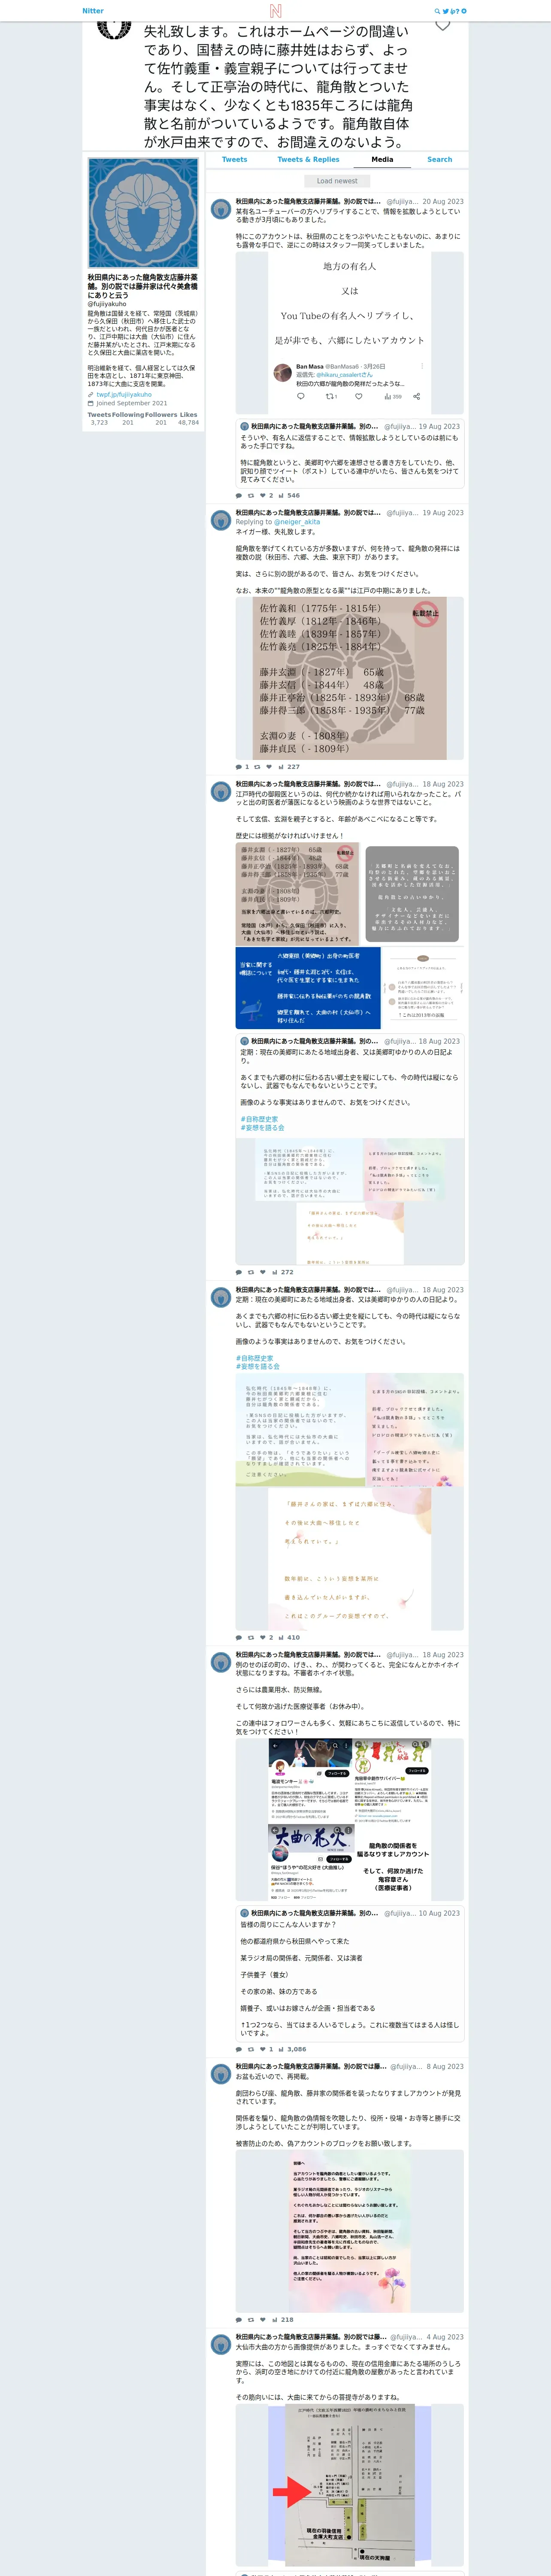
Task: Open the map image with red arrow
Action: pyautogui.click(x=350, y=2484)
